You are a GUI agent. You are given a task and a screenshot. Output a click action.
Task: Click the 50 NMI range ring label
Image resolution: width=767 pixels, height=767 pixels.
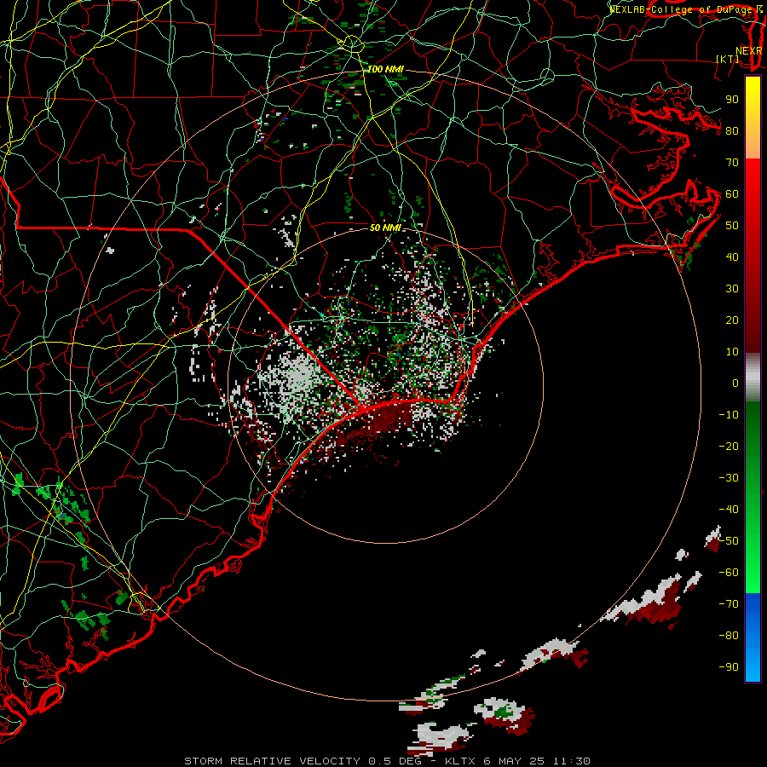click(385, 228)
